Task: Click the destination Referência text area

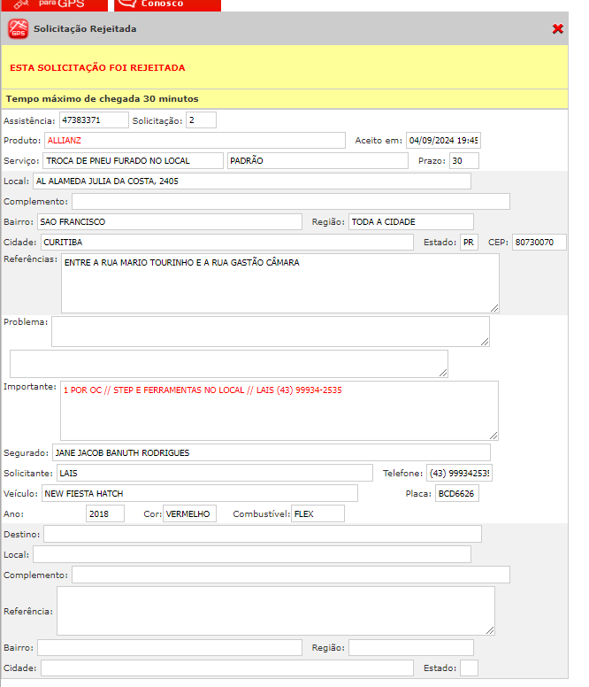Action: tap(276, 611)
